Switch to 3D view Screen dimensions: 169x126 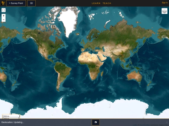[31, 3]
